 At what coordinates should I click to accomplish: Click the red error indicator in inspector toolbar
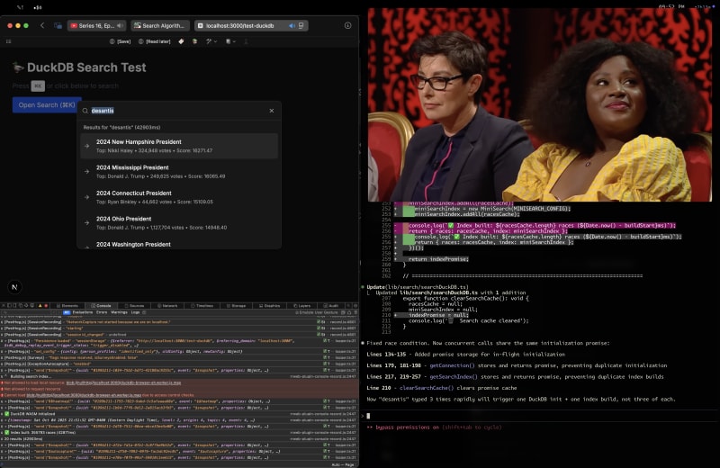point(46,305)
